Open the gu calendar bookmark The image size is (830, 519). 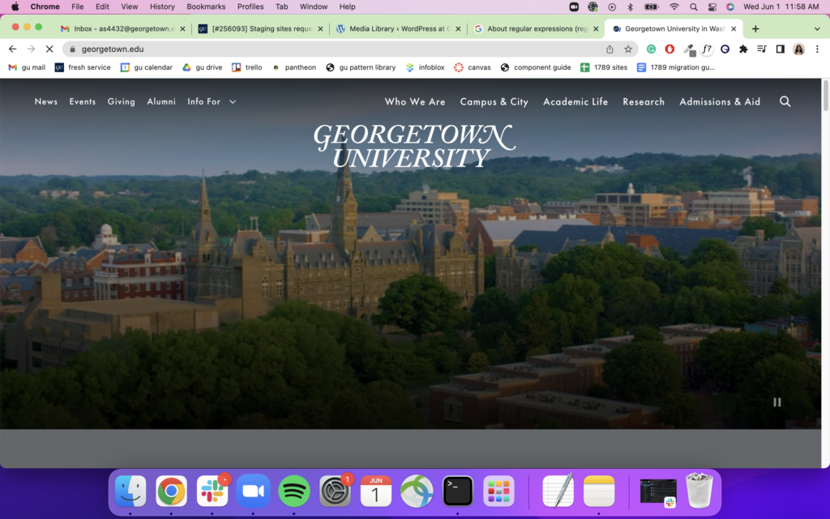(147, 67)
